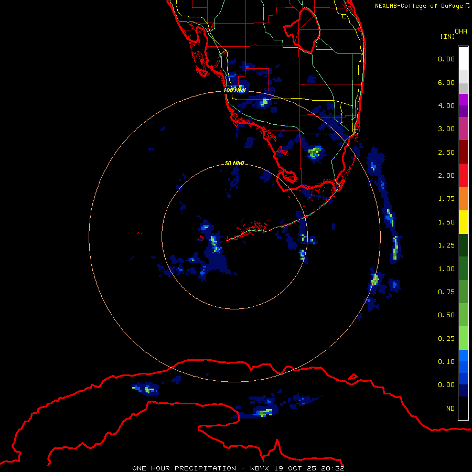Image resolution: width=472 pixels, height=472 pixels.
Task: Click the 0.25 legend value
Action: (x=446, y=339)
